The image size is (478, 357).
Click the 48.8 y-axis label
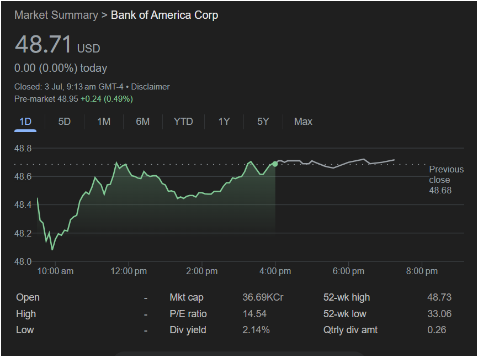coord(23,148)
